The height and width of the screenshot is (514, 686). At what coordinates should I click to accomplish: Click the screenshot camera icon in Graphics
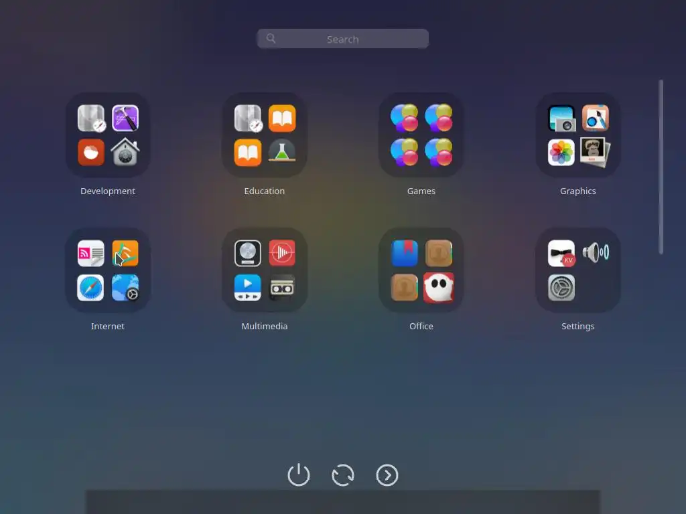point(562,118)
